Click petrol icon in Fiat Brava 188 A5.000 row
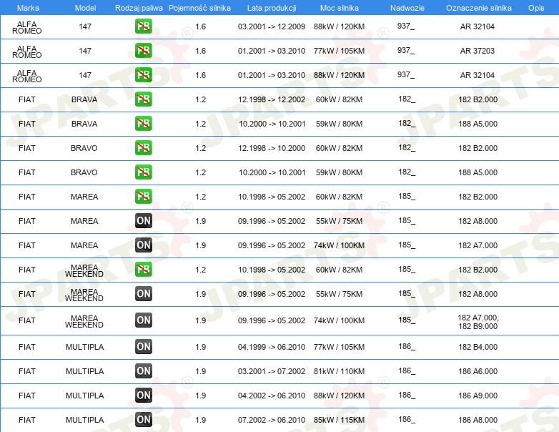Image resolution: width=559 pixels, height=432 pixels. 143,124
